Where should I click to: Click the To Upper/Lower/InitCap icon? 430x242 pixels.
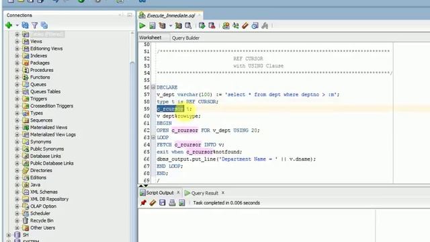tap(236, 26)
